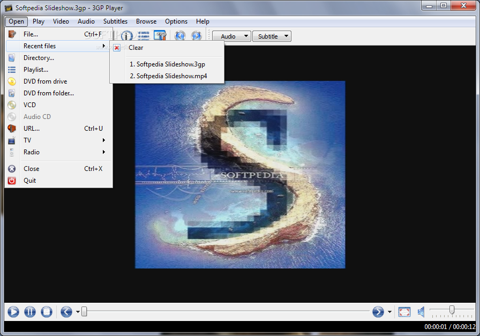Click the Open menu in menu bar
This screenshot has width=480, height=336.
[x=16, y=21]
